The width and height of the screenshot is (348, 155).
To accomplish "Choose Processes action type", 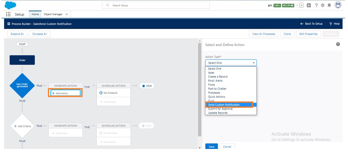I will [x=231, y=93].
